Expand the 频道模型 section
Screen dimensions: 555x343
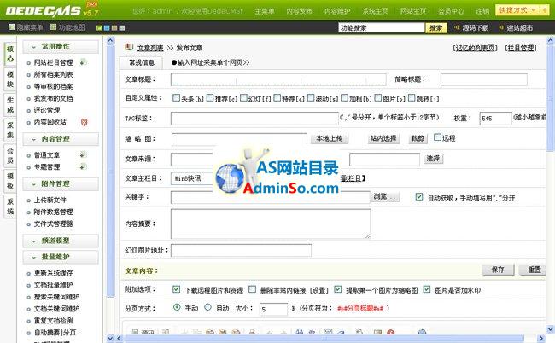click(61, 241)
